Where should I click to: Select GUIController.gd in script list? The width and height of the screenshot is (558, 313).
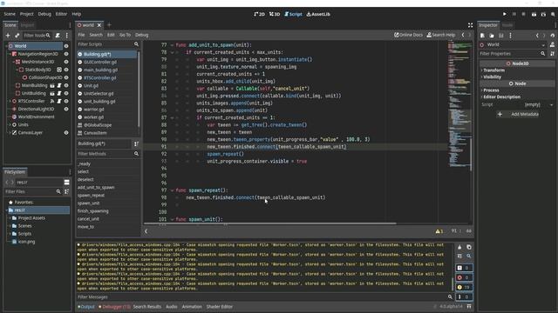(x=100, y=62)
